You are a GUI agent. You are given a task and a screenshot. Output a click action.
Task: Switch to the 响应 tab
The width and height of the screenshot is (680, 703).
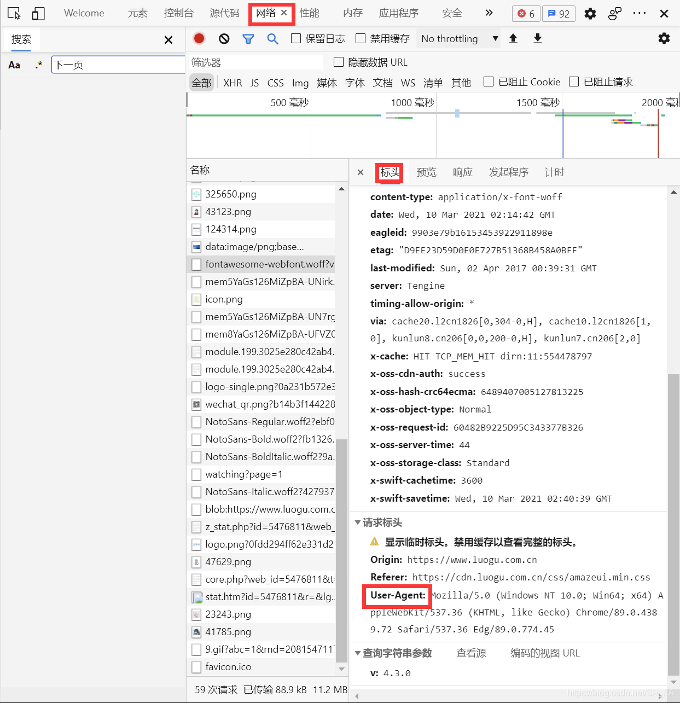tap(462, 172)
